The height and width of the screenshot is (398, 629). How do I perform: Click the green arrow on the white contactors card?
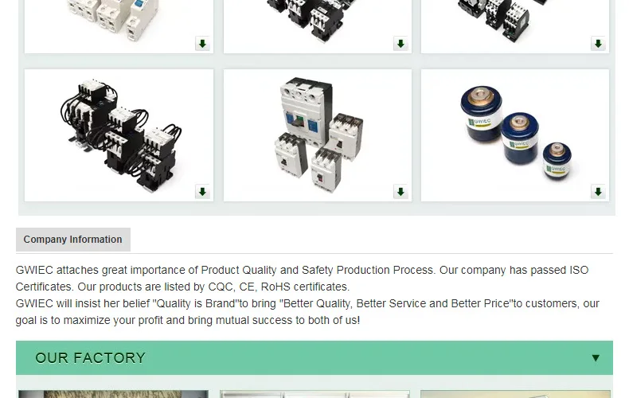[202, 44]
